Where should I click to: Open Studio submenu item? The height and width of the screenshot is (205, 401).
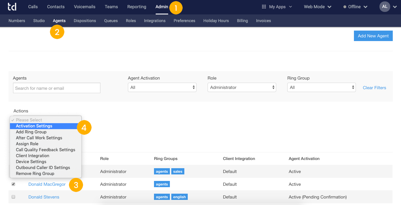[39, 21]
